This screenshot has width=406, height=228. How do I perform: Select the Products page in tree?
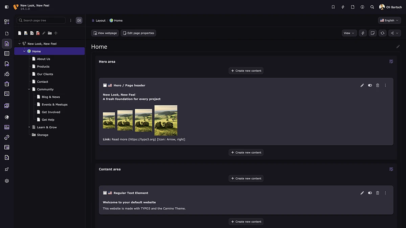pyautogui.click(x=43, y=67)
